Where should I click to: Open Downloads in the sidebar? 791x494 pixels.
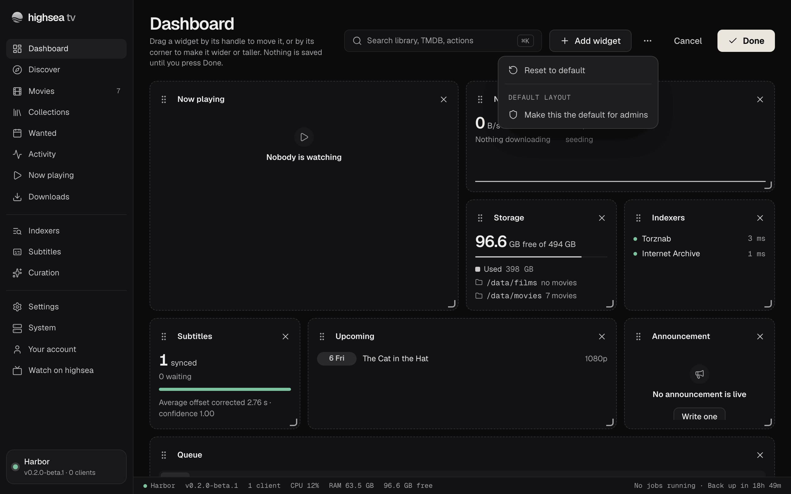point(66,197)
